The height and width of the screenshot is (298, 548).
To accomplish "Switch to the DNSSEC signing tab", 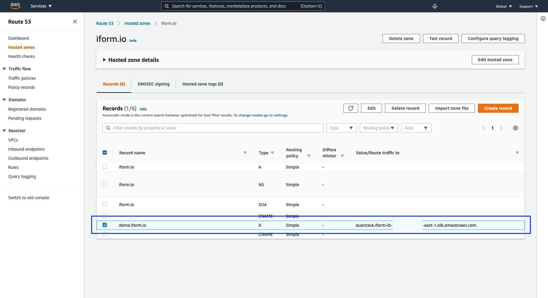I will [x=154, y=84].
